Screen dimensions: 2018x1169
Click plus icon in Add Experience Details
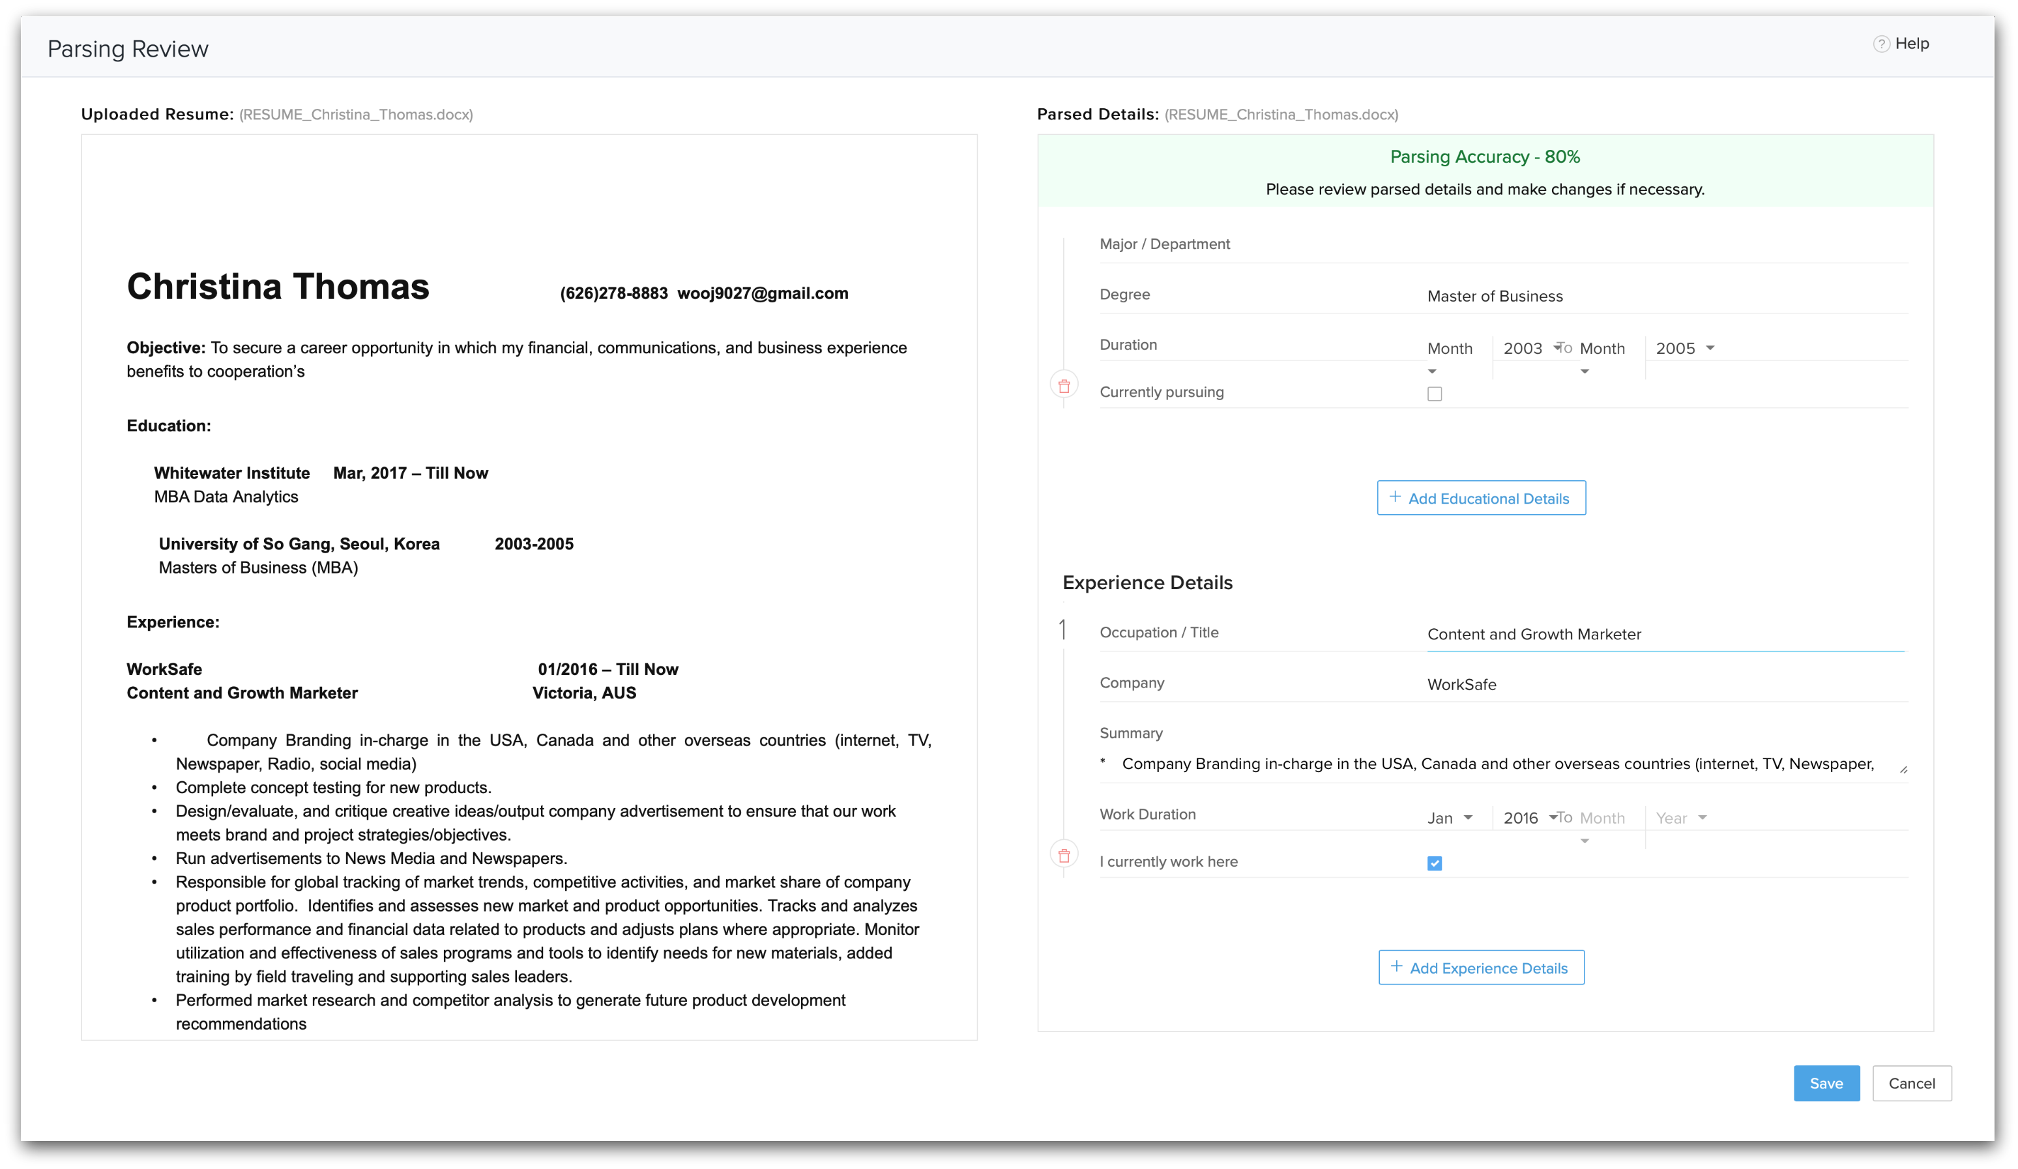coord(1397,966)
